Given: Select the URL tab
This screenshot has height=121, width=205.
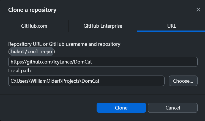Looking at the screenshot, I should pos(171,26).
